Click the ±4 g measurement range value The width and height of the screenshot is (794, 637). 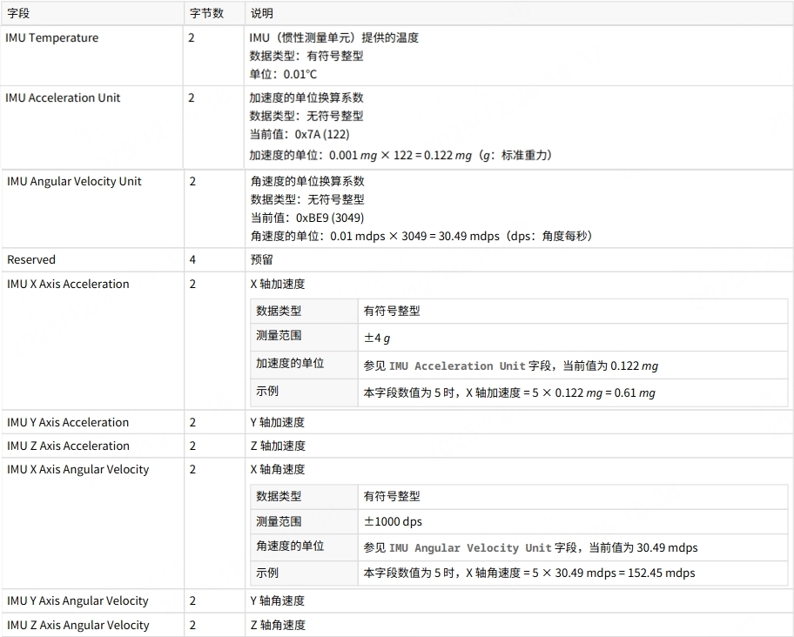coord(377,338)
